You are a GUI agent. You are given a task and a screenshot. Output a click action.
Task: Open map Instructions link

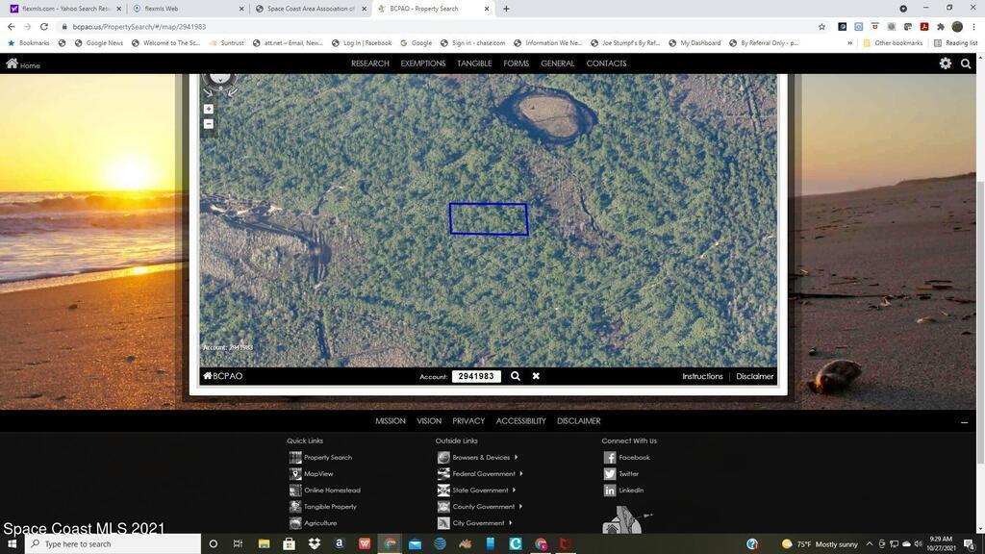coord(702,376)
